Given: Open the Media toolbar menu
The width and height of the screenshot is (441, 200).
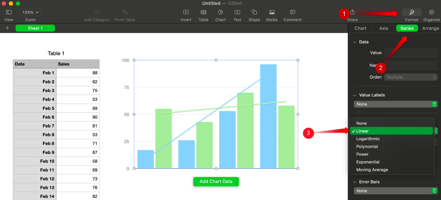Looking at the screenshot, I should (x=272, y=12).
